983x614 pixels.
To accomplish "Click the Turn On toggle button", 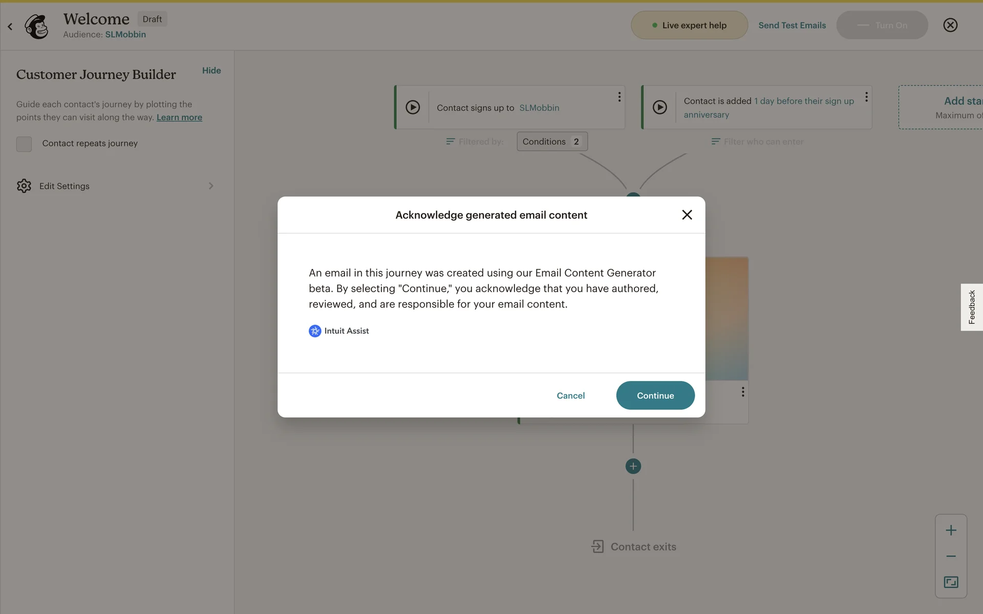I will click(882, 25).
